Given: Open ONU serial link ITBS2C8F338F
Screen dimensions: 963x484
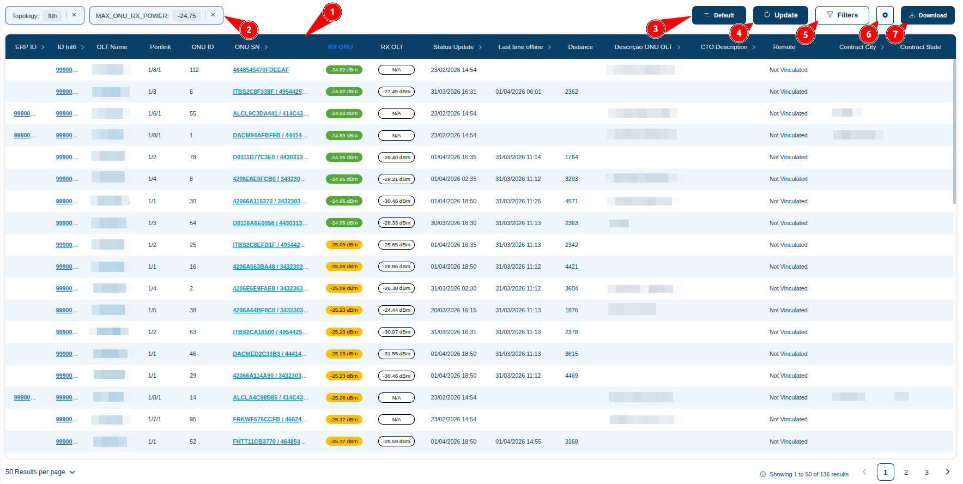Looking at the screenshot, I should pos(270,92).
